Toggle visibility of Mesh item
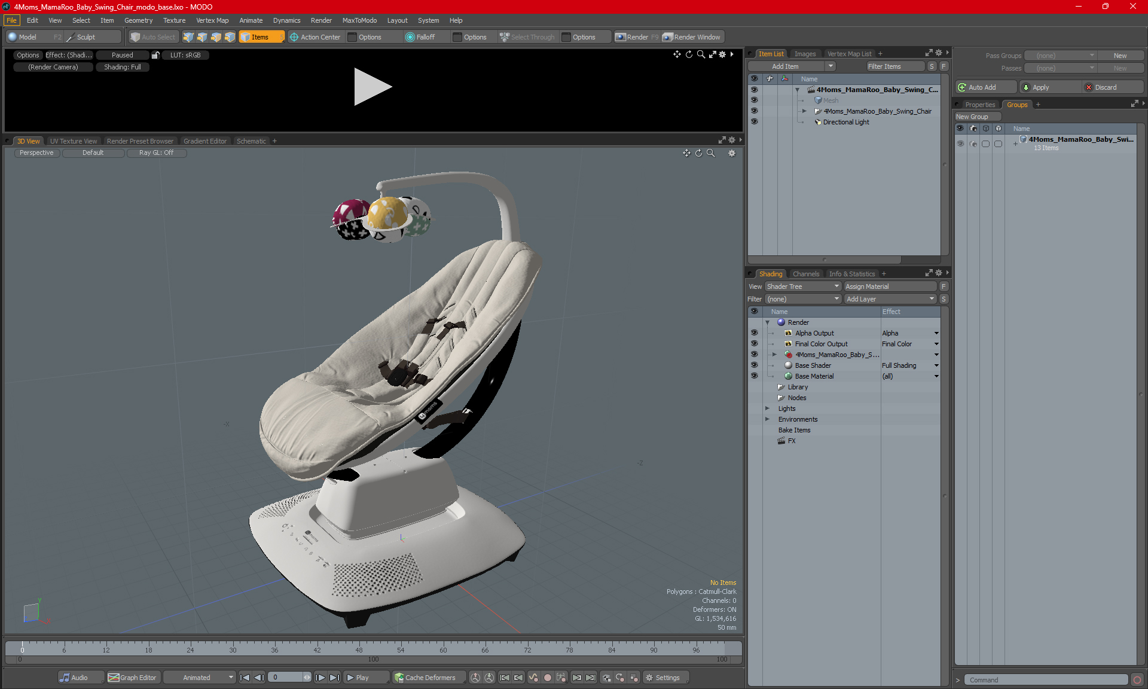The height and width of the screenshot is (689, 1148). pos(754,100)
